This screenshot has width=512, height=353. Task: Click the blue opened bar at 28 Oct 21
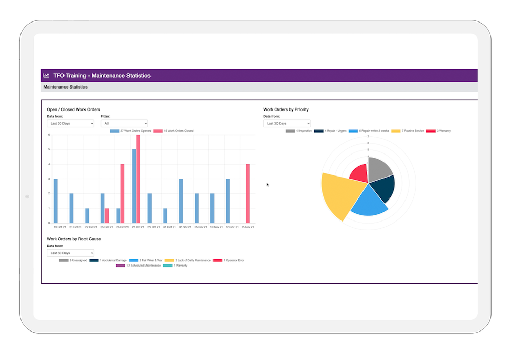(134, 186)
